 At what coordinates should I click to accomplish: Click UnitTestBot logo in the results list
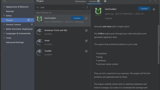[x=39, y=19]
